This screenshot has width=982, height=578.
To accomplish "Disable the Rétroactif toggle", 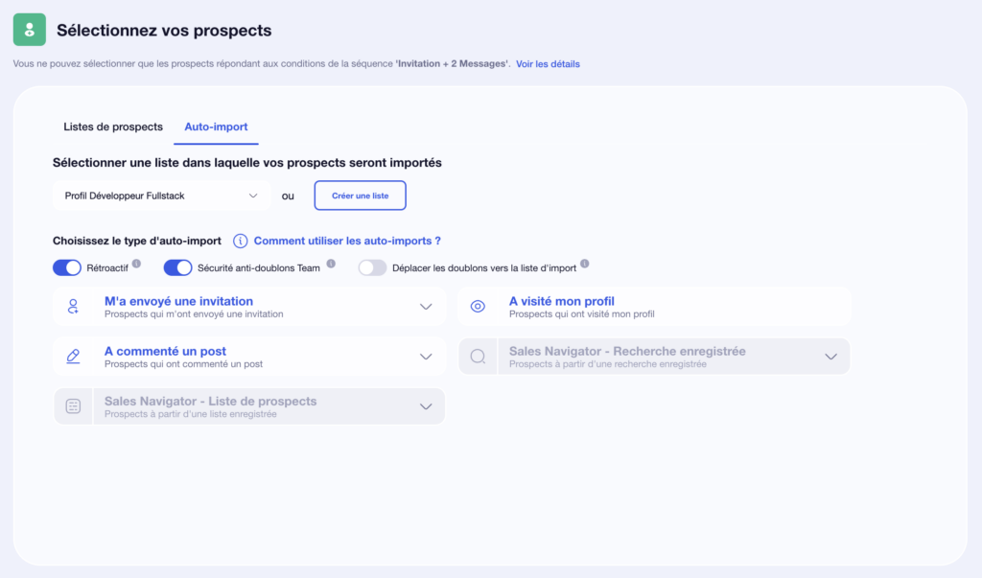I will point(66,267).
